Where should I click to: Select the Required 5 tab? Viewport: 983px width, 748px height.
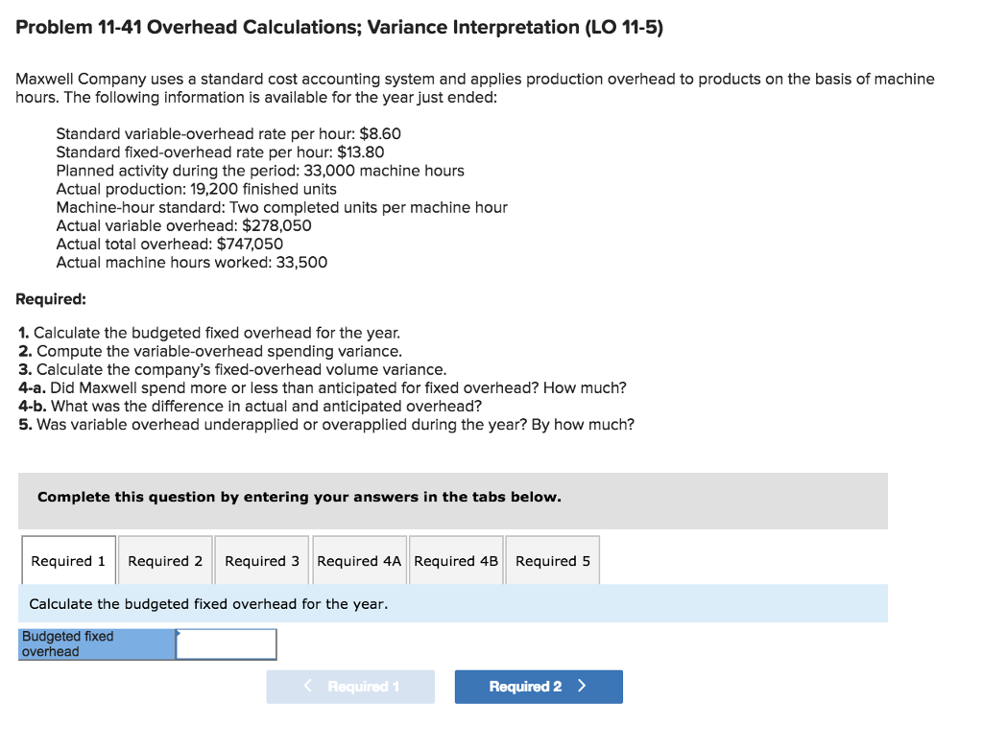click(552, 560)
